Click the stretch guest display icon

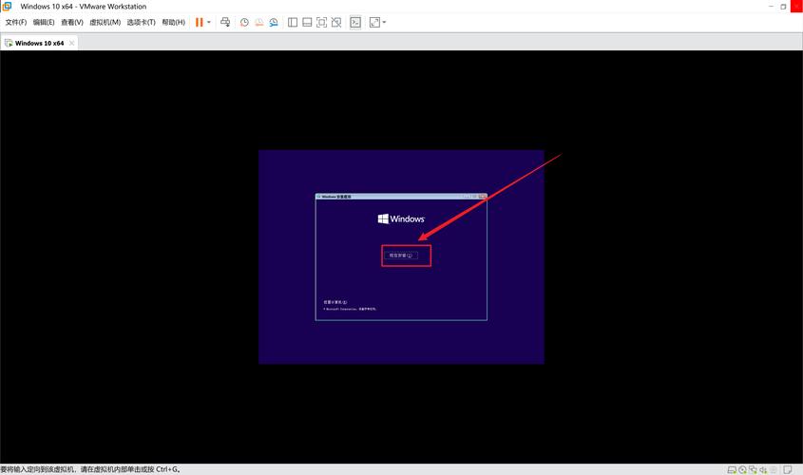(374, 23)
